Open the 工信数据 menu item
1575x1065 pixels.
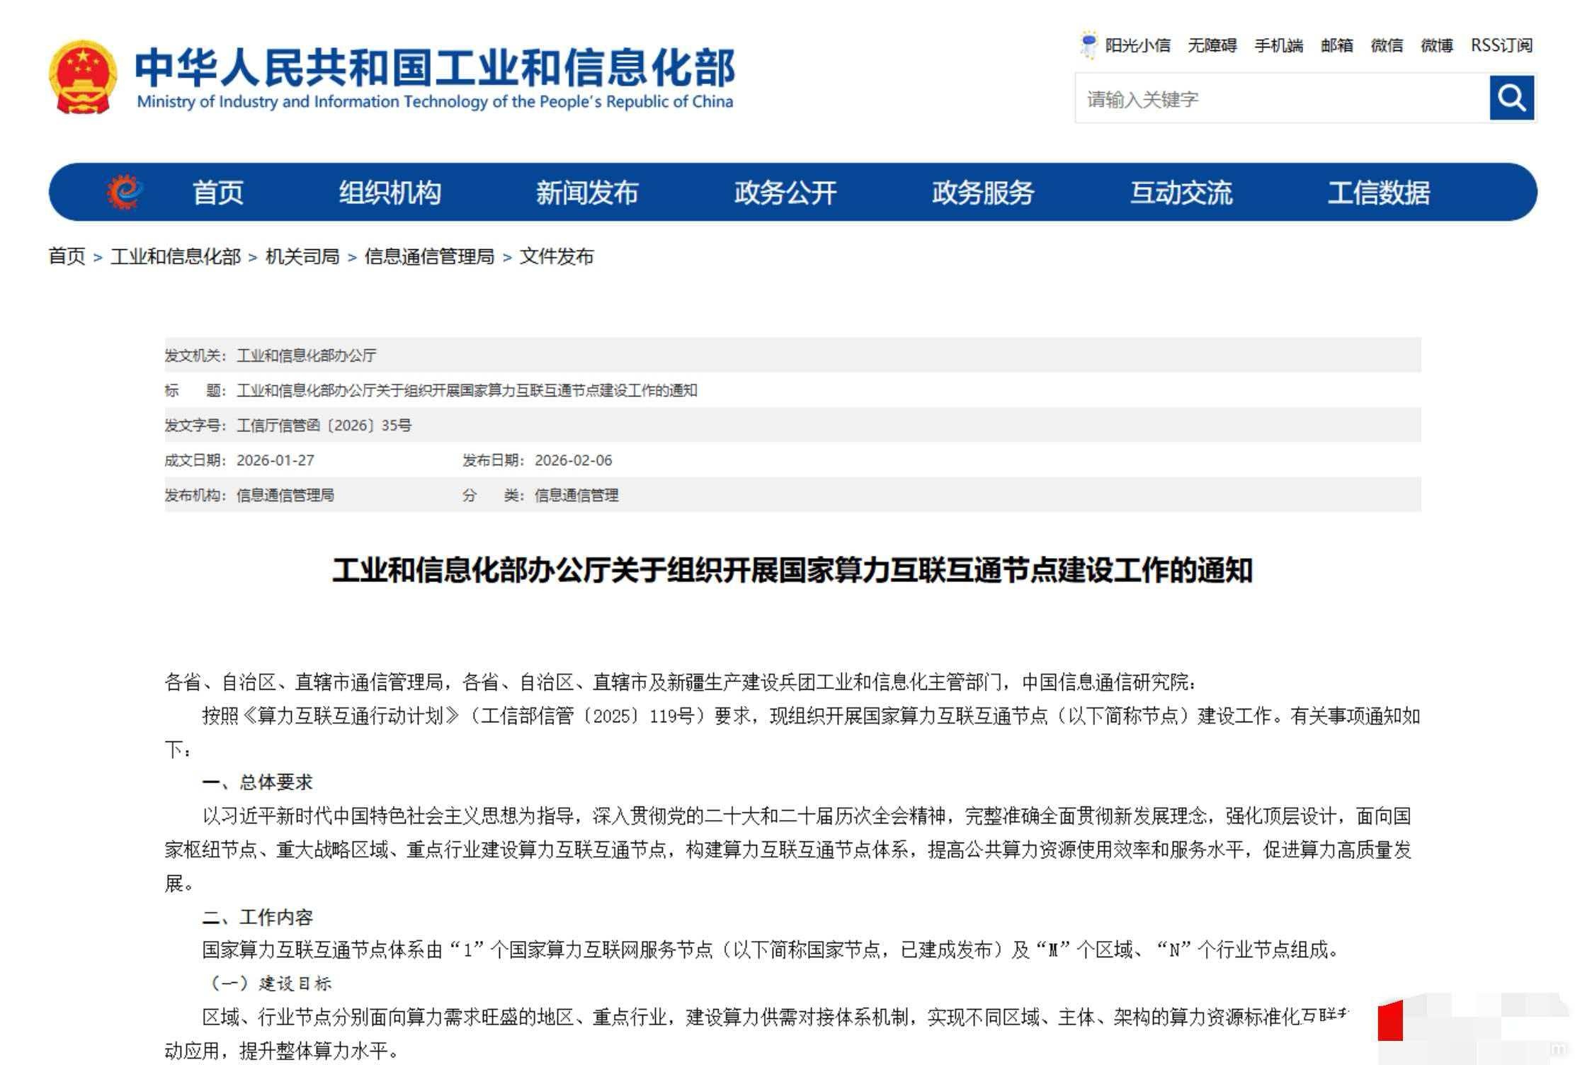coord(1379,192)
